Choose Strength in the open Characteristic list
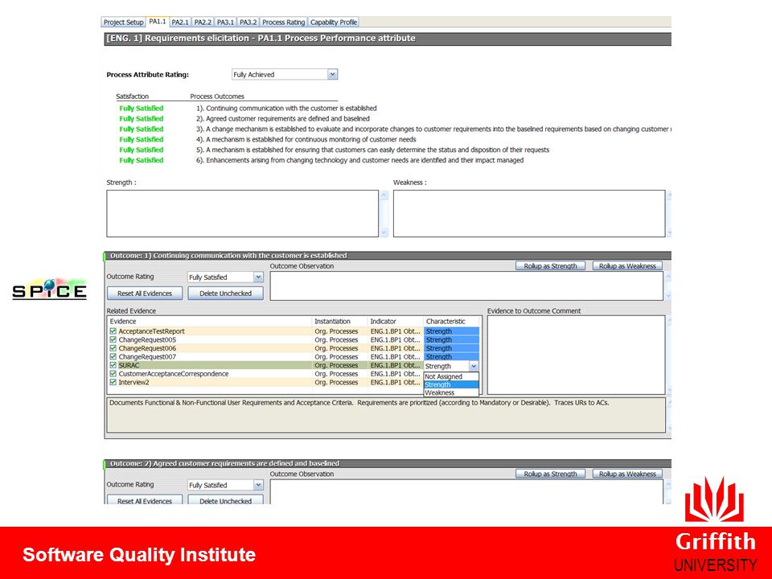 451,384
